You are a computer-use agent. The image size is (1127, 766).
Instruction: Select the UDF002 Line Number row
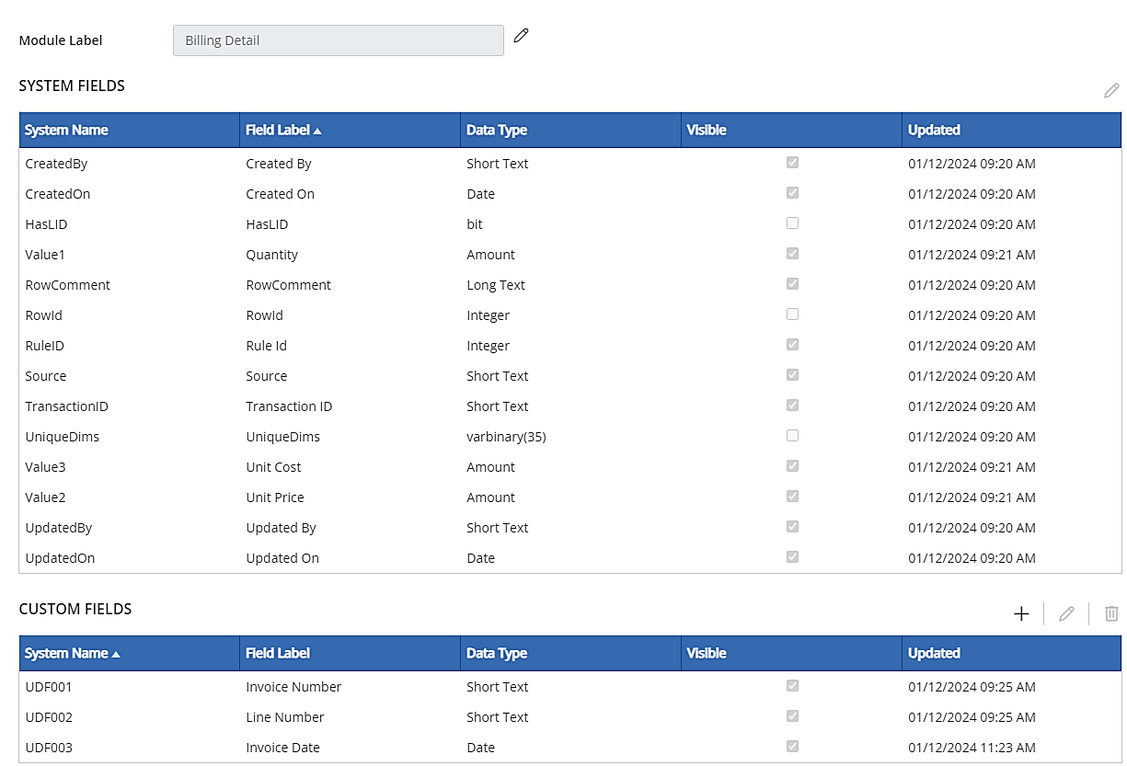(284, 717)
